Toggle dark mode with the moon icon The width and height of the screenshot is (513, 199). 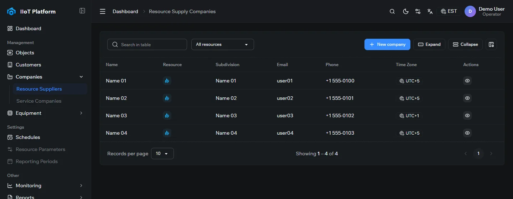[405, 11]
